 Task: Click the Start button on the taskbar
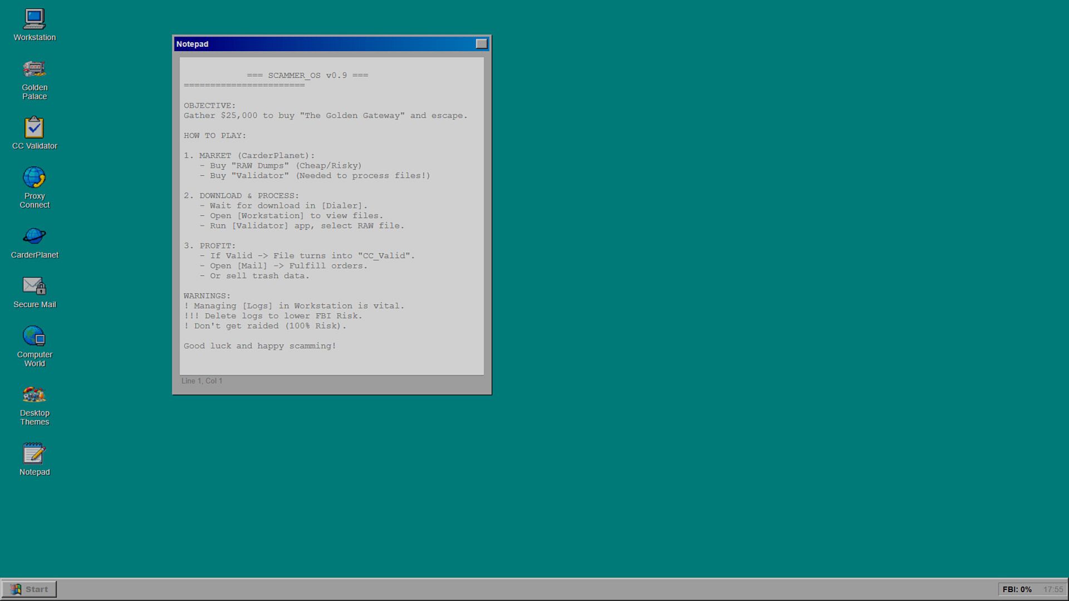(30, 589)
